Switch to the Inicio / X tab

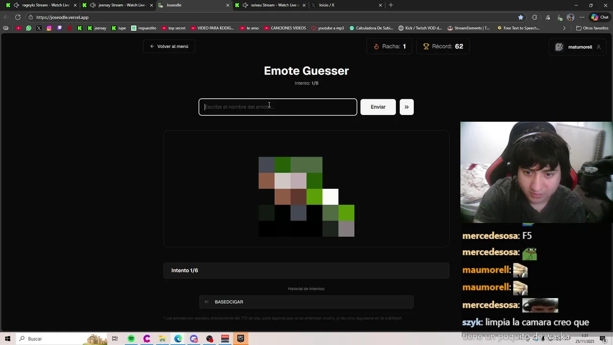tap(347, 5)
